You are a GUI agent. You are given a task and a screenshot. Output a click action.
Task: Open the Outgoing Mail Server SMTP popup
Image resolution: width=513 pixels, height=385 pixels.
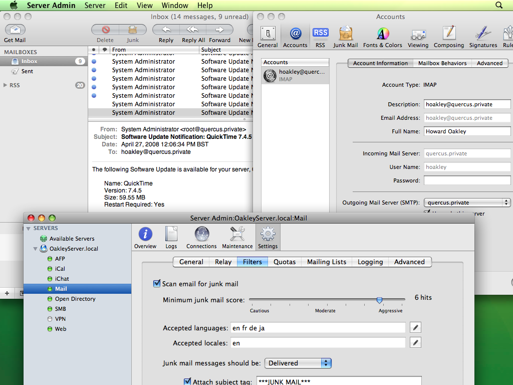point(467,203)
